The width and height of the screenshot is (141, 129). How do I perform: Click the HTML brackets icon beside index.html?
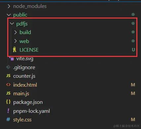point(8,85)
